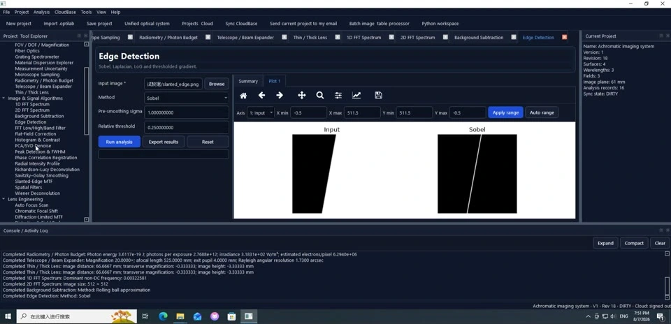671x324 pixels.
Task: Click the Pre-smoothing sigma field
Action: tap(186, 112)
